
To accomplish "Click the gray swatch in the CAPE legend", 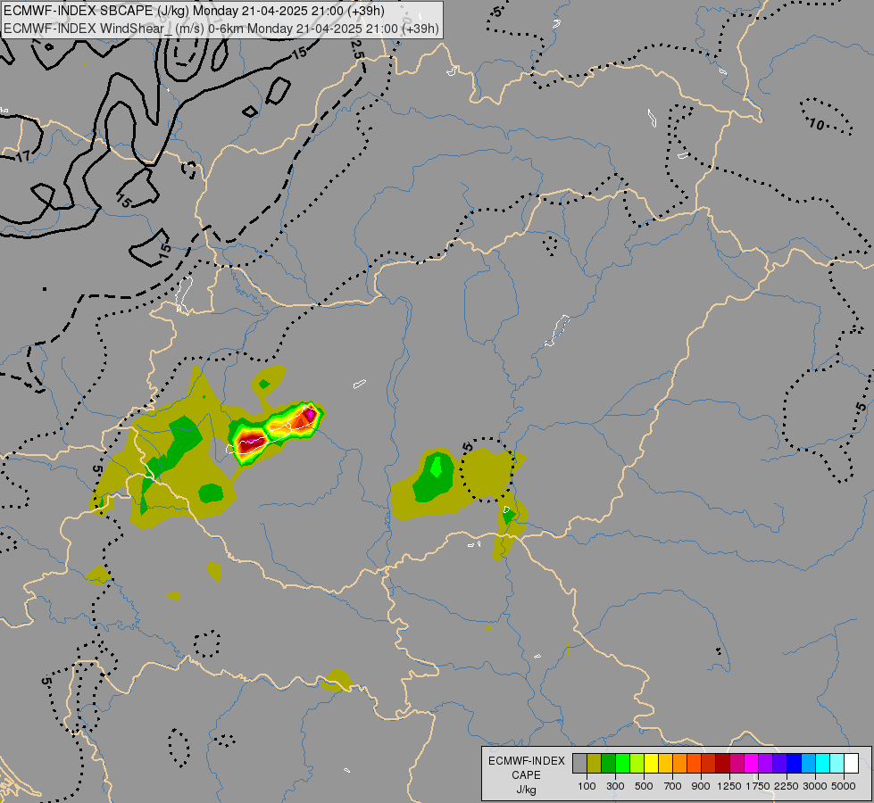I will pyautogui.click(x=579, y=763).
